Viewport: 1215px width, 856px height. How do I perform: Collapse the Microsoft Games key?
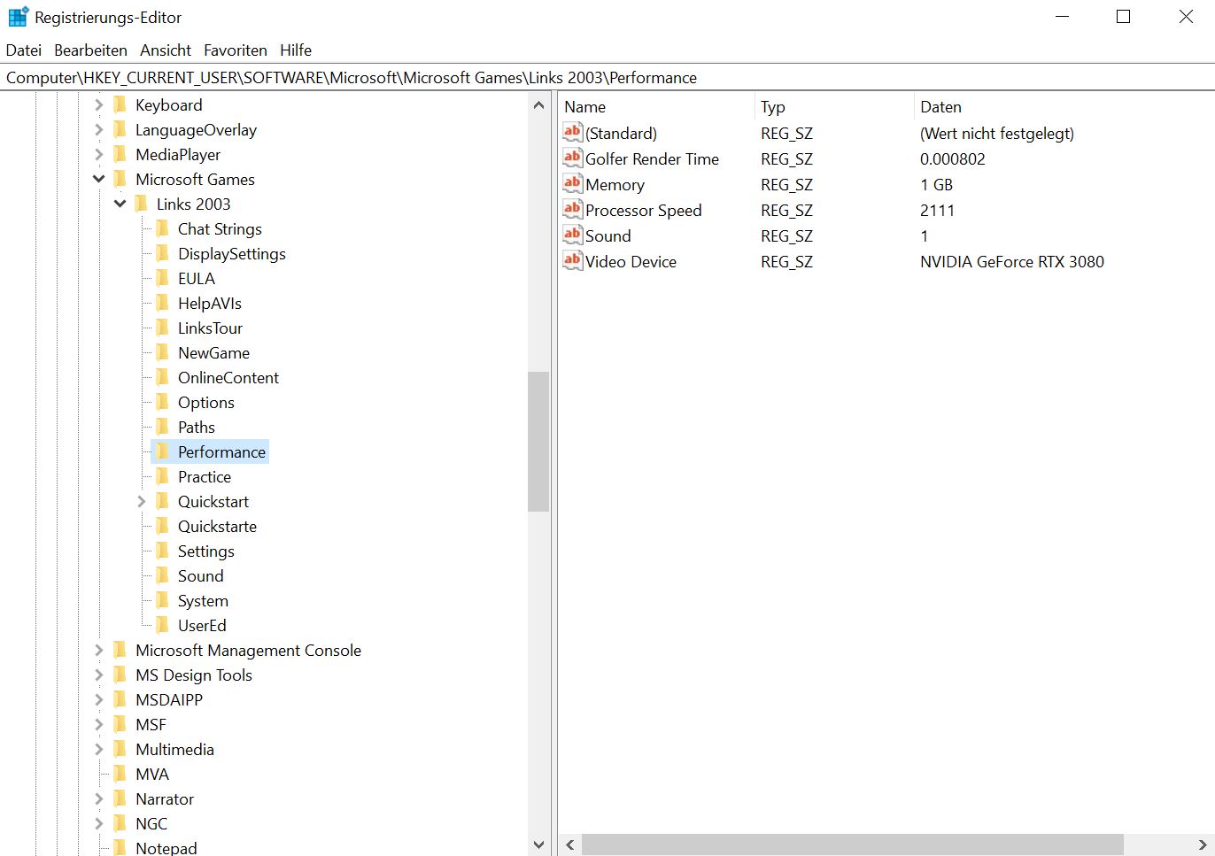point(98,179)
